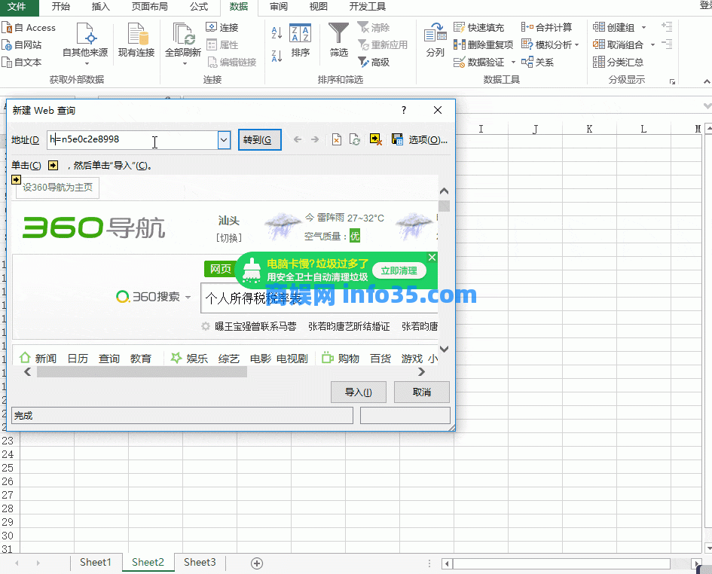Expand 取消组合 dropdown arrow

(x=652, y=45)
